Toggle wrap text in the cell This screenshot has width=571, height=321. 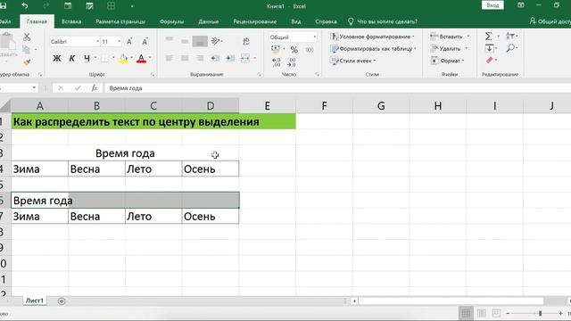coord(246,42)
